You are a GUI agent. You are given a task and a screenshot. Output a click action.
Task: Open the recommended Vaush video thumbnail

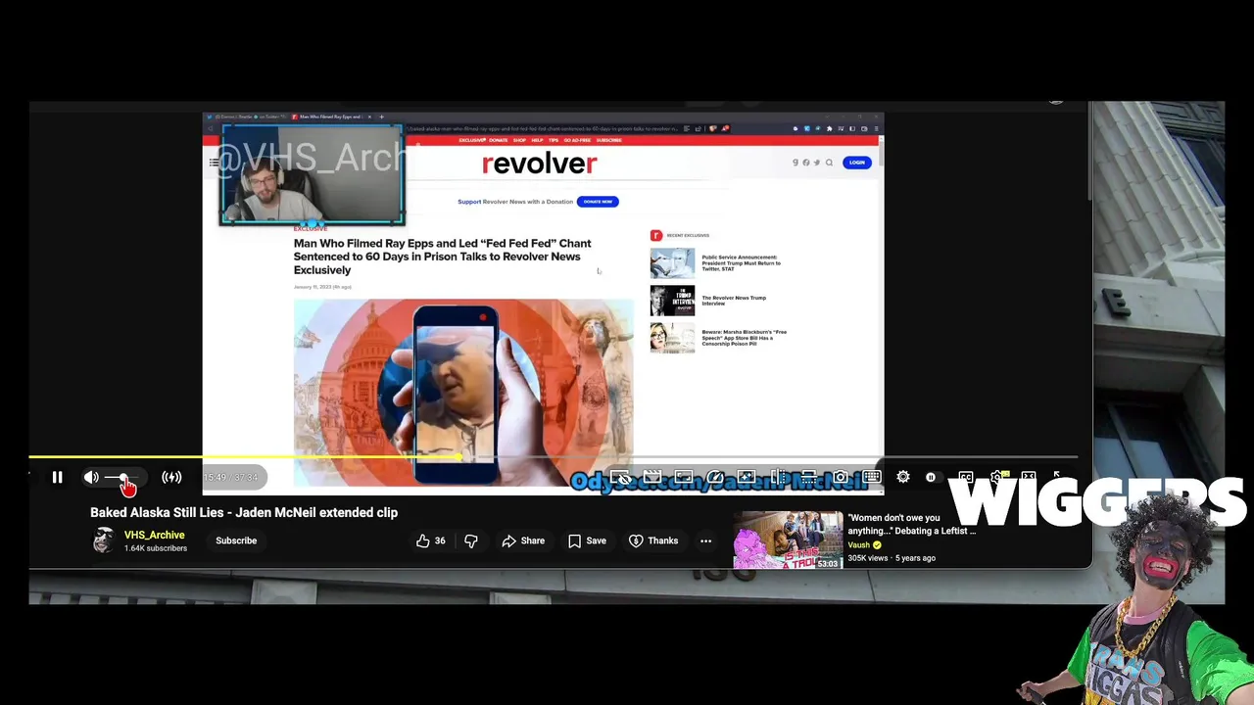pyautogui.click(x=788, y=540)
